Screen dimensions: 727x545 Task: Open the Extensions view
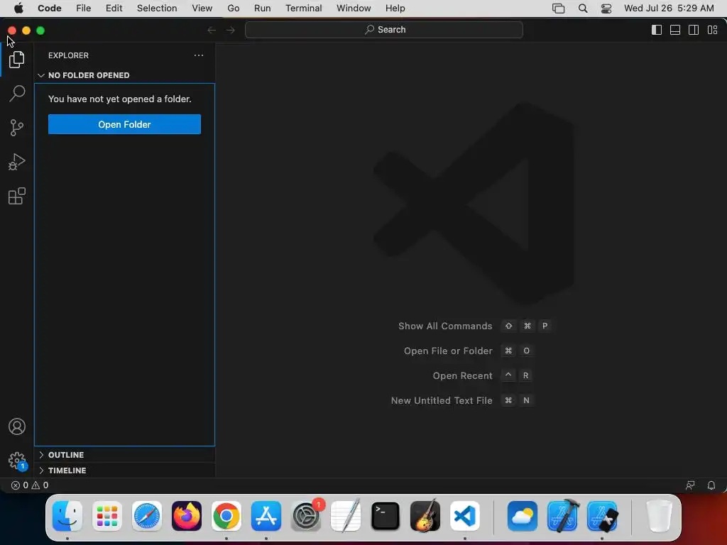(17, 196)
